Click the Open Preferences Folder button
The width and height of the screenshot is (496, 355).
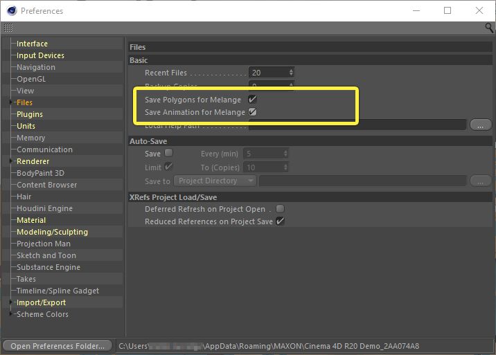click(x=57, y=345)
